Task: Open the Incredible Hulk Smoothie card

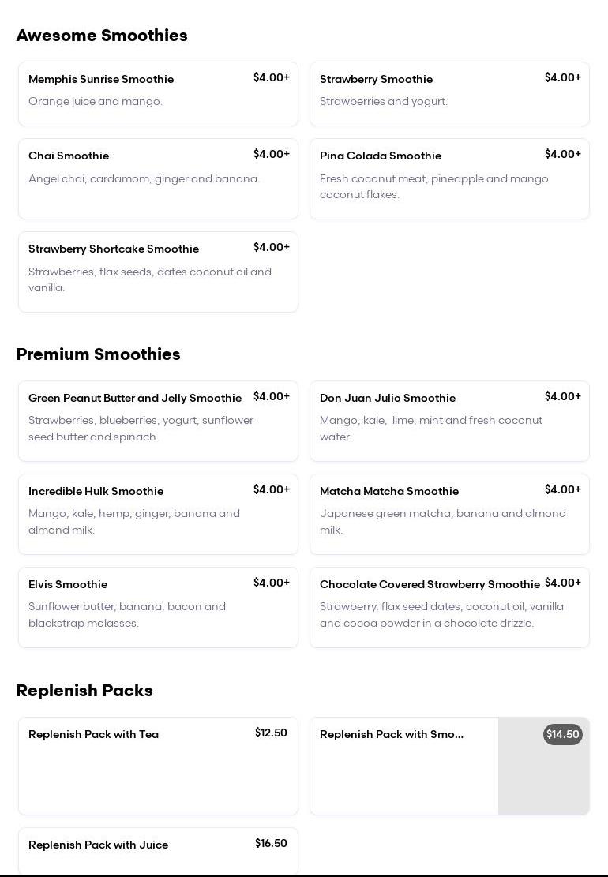Action: coord(158,514)
